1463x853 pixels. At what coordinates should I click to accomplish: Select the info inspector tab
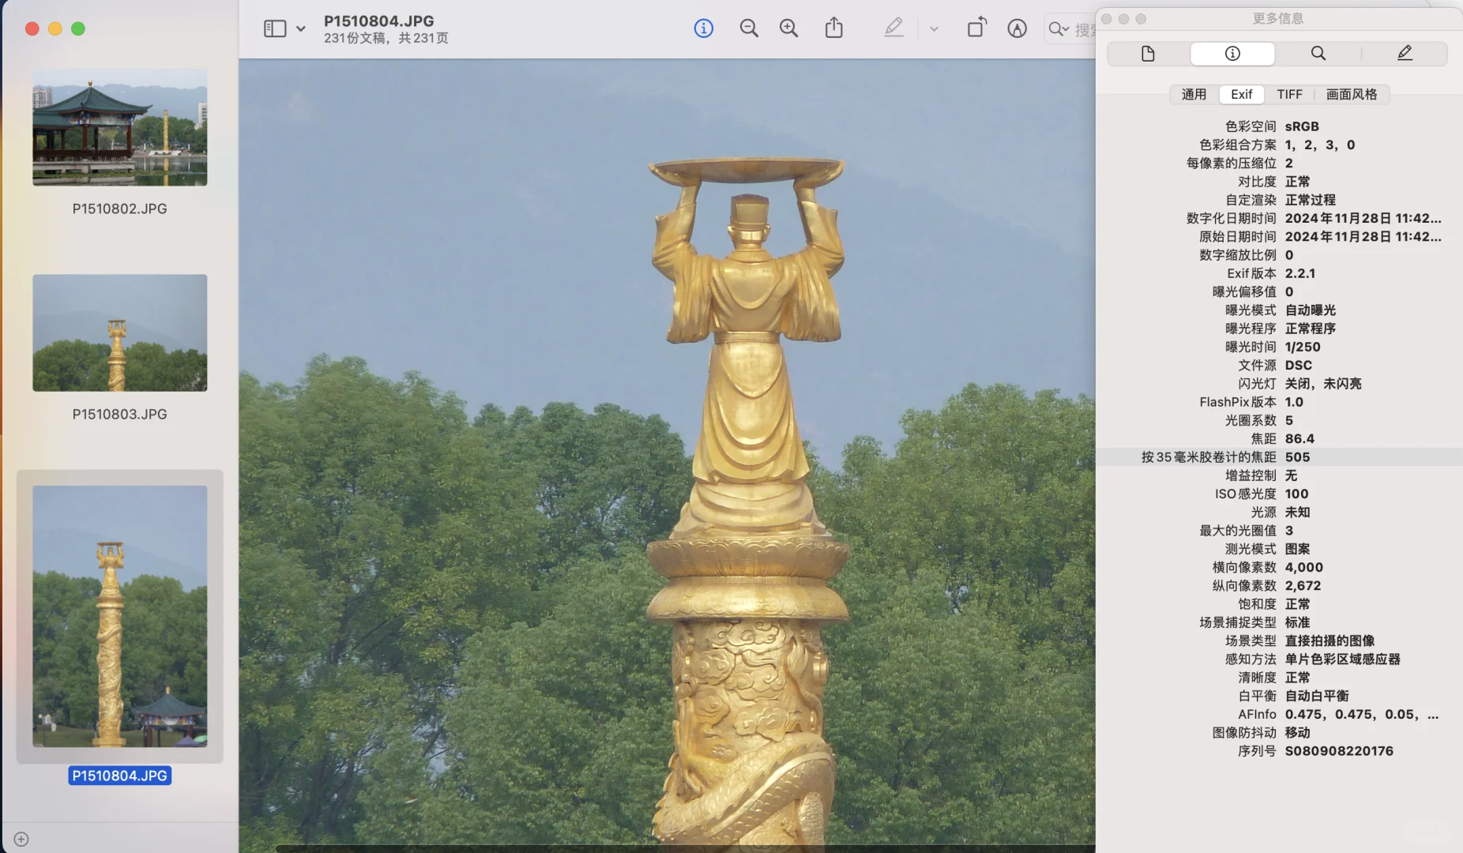[x=1232, y=54]
